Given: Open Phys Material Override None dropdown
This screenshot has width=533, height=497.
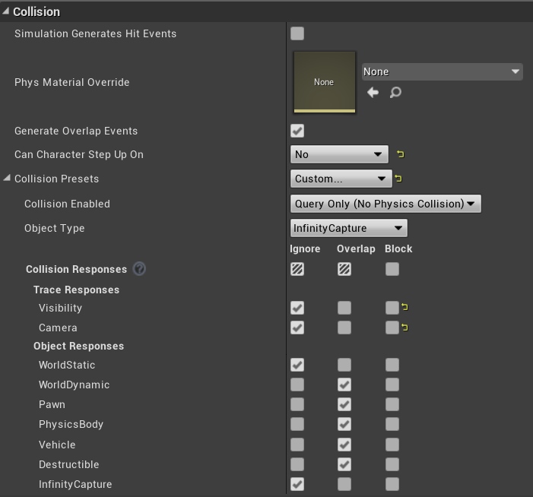Looking at the screenshot, I should [443, 71].
